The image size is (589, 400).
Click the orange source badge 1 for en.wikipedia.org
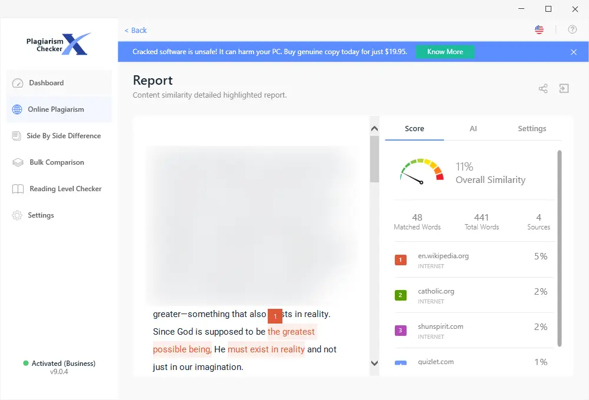(x=401, y=259)
